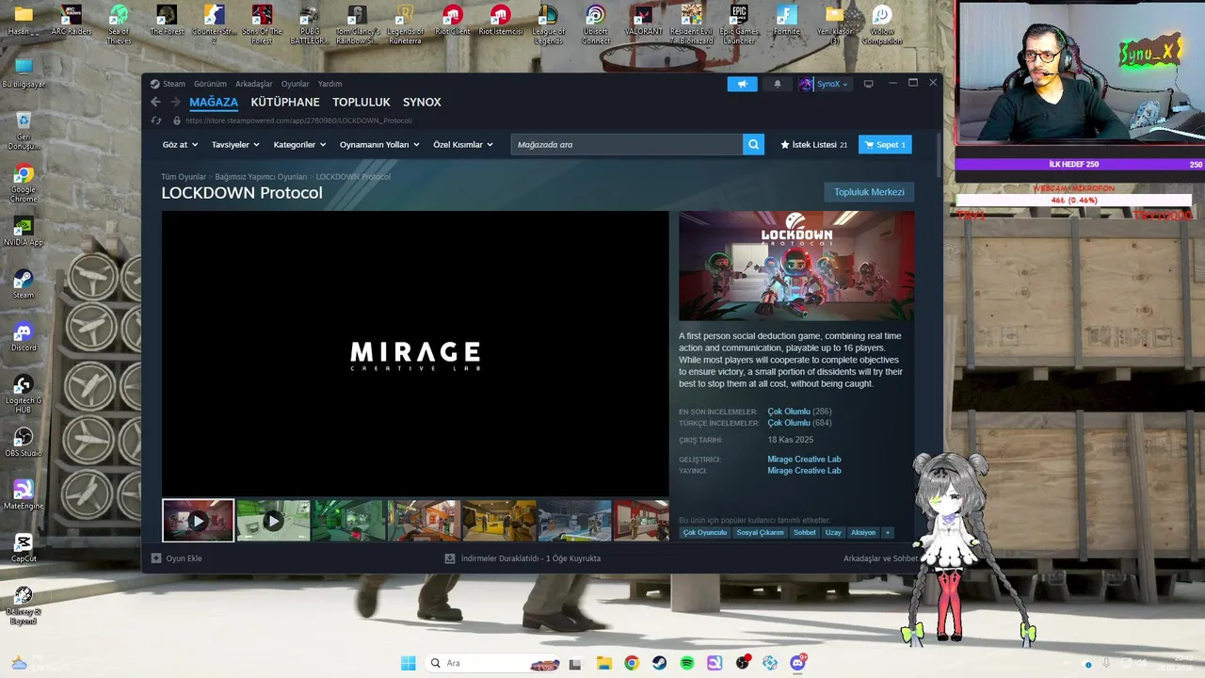This screenshot has width=1205, height=678.
Task: Go back with the Steam back arrow
Action: [155, 102]
